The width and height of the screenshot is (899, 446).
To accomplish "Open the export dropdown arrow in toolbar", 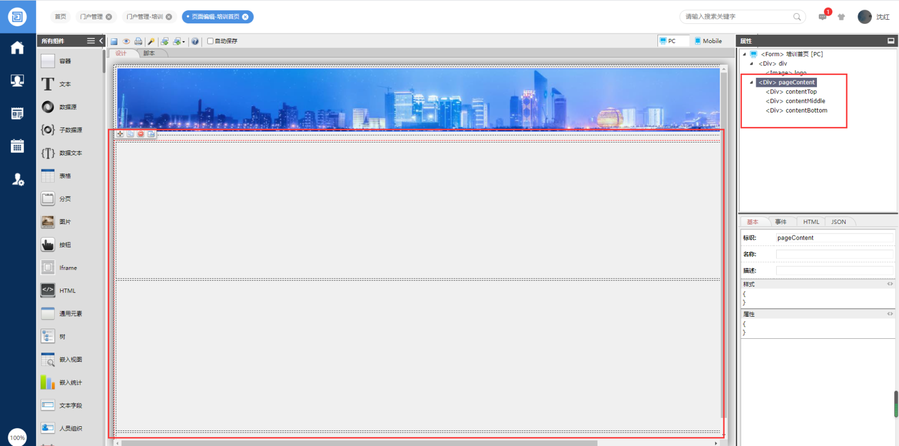I will 183,42.
